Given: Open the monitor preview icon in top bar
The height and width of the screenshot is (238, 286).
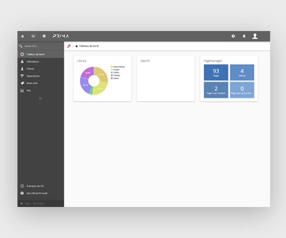Looking at the screenshot, I should tap(33, 36).
